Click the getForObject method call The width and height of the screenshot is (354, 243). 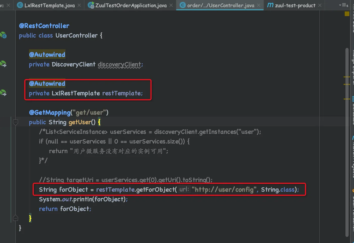click(x=155, y=190)
